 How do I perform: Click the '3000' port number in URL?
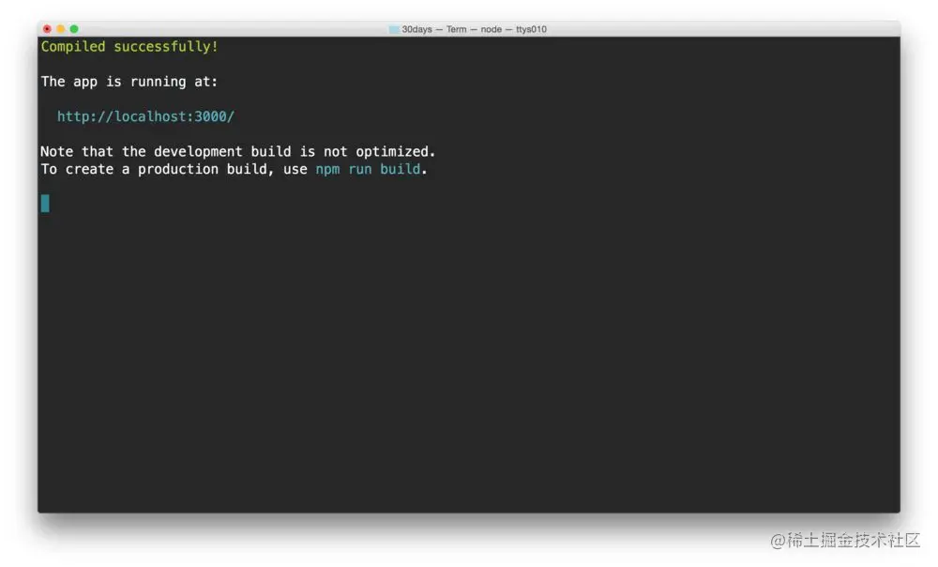tap(210, 116)
